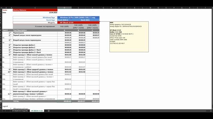Click the yellow HP ZBook 15 G5 comment note

(129, 37)
